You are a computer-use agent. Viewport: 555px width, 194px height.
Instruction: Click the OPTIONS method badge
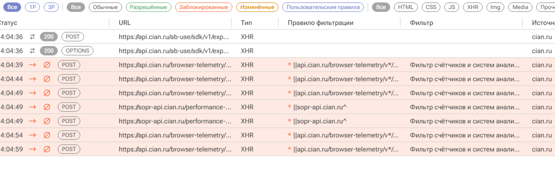[77, 51]
